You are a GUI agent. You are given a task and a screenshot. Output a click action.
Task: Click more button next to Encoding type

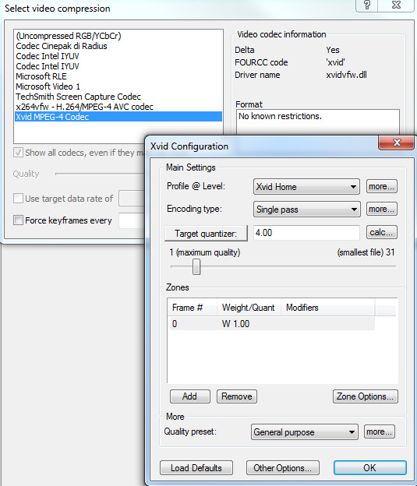(x=382, y=210)
